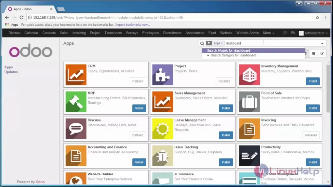Click the CRM app icon
The width and height of the screenshot is (333, 187).
click(x=76, y=75)
